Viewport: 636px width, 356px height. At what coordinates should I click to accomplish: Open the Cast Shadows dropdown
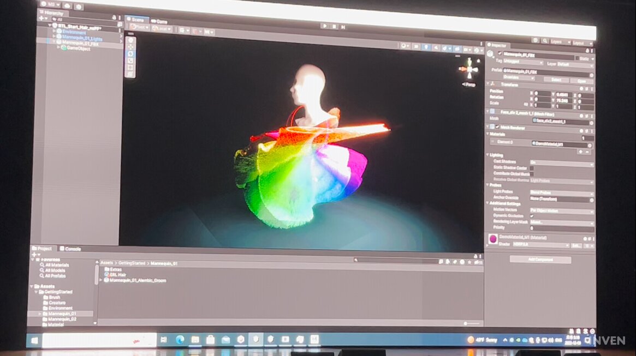[x=561, y=163]
